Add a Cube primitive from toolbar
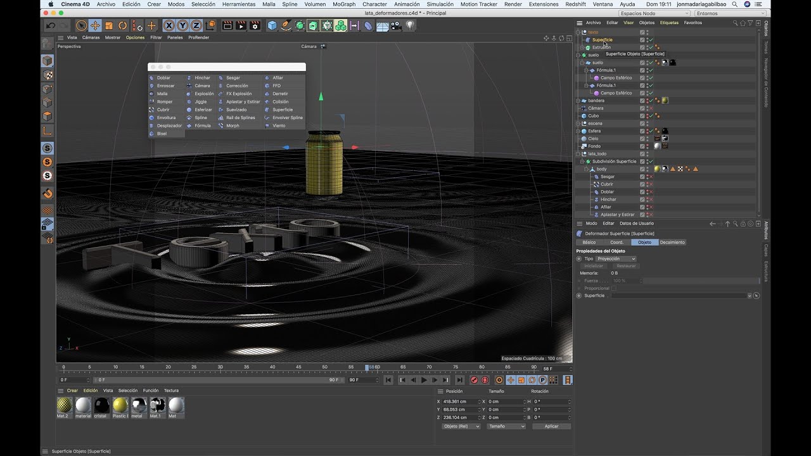Viewport: 811px width, 456px height. click(272, 26)
